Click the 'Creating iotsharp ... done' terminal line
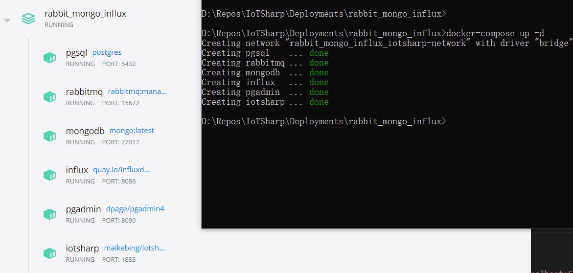573x273 pixels. click(x=265, y=102)
